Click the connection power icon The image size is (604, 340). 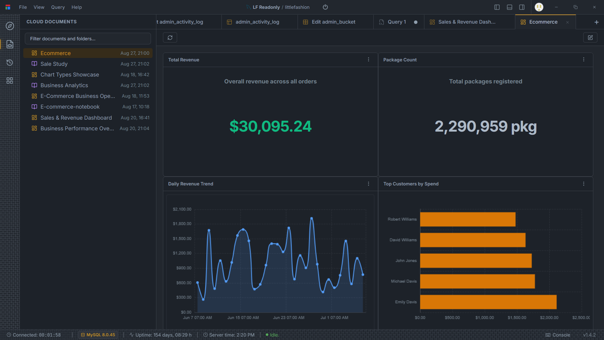click(x=325, y=7)
